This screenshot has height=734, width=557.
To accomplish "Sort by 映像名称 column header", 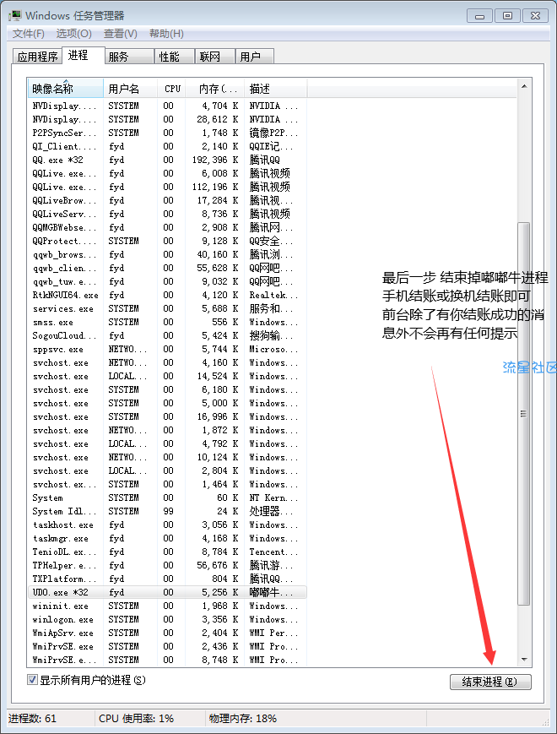I will point(66,89).
